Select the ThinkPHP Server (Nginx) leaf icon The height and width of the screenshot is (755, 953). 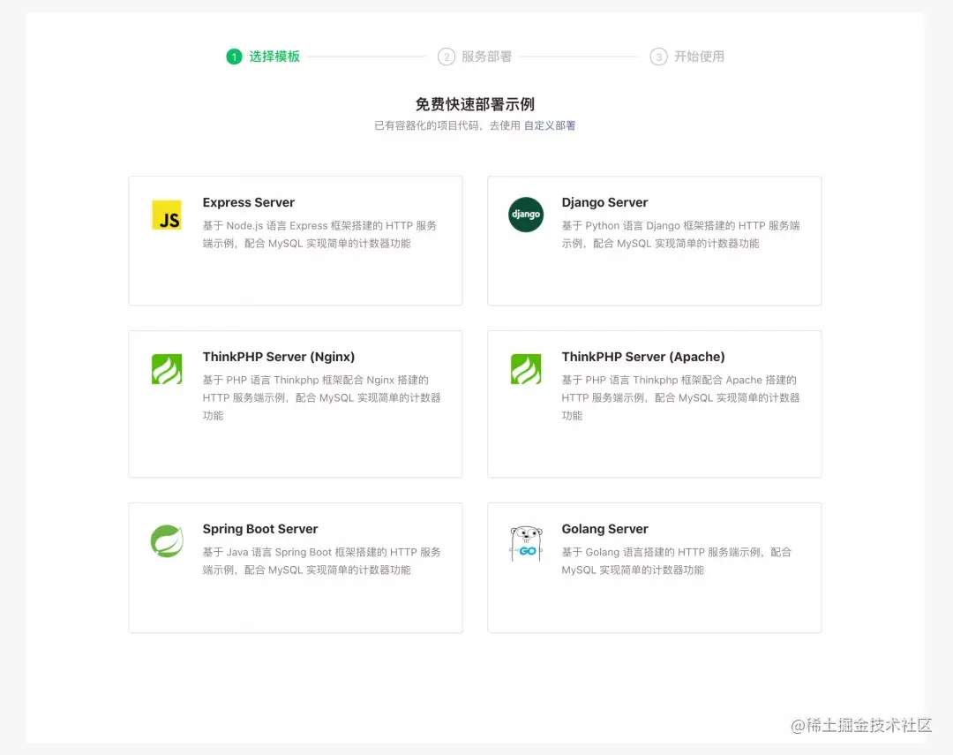[167, 369]
